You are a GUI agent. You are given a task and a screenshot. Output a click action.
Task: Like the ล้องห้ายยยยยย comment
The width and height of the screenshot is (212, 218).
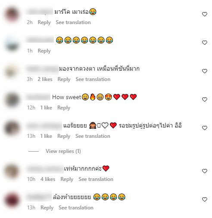click(x=205, y=199)
